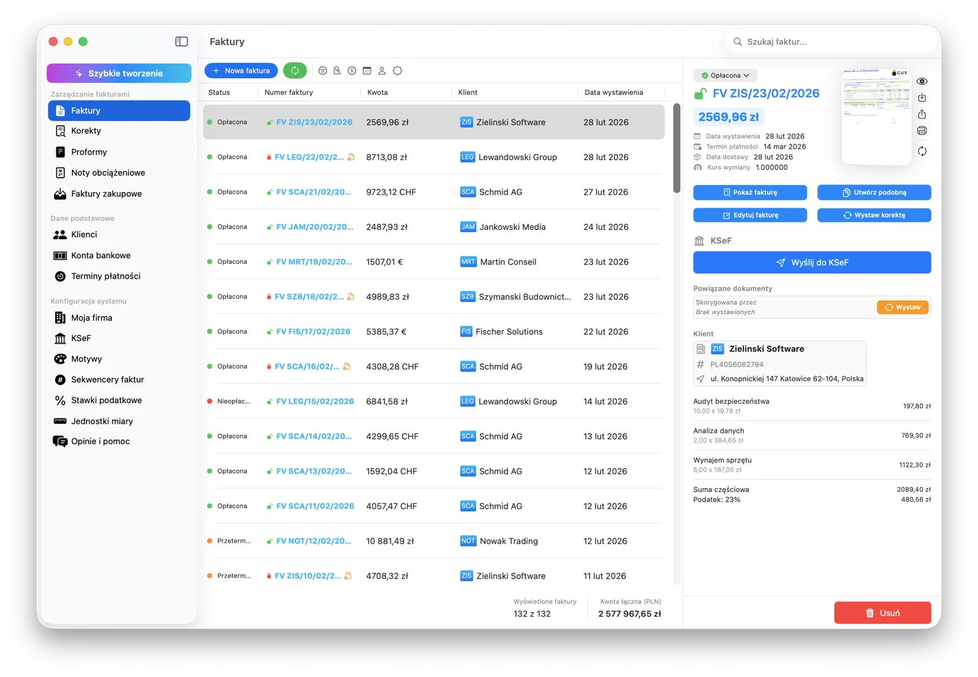The image size is (978, 677).
Task: Select the Martin Conseil invoice row
Action: point(434,262)
